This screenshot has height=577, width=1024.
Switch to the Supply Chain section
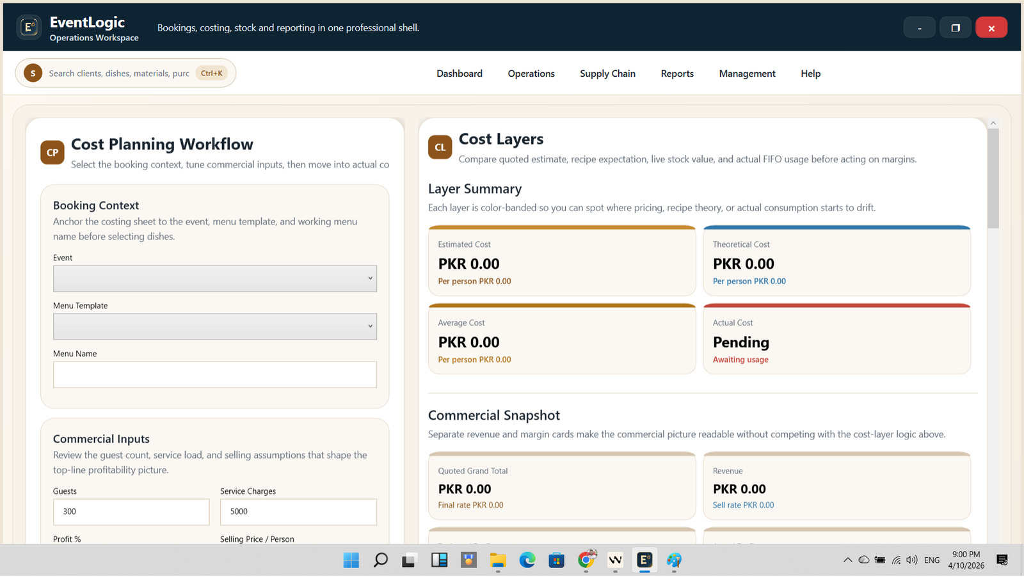607,73
